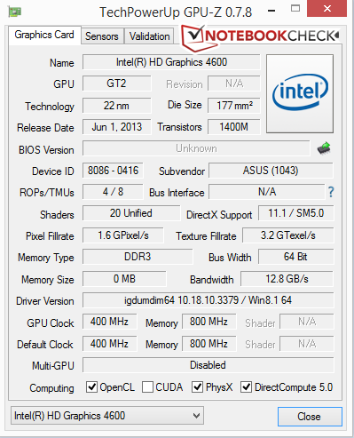
Task: Toggle the CUDA checkbox
Action: [147, 387]
